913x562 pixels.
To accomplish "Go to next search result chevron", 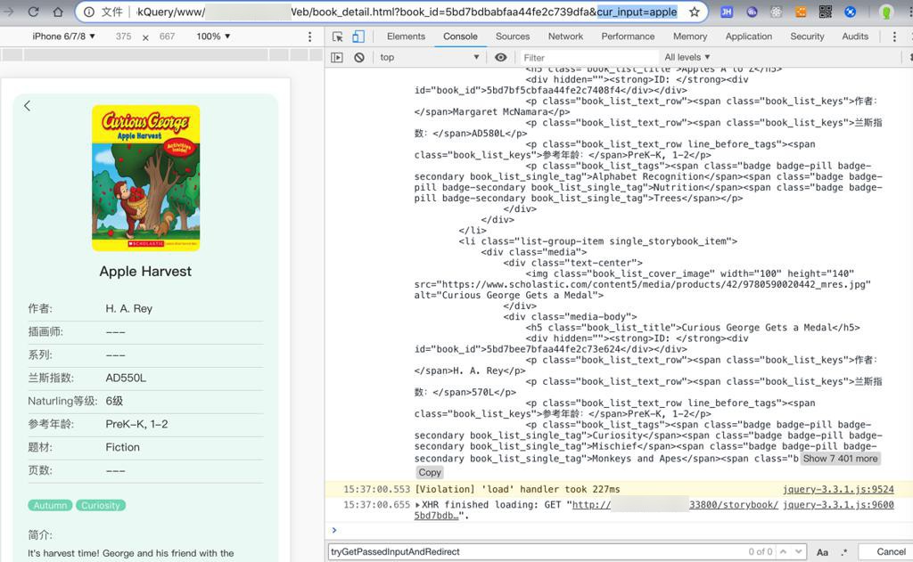I will click(x=798, y=551).
